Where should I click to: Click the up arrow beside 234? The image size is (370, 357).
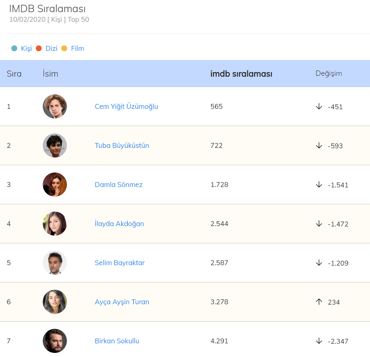pos(319,302)
